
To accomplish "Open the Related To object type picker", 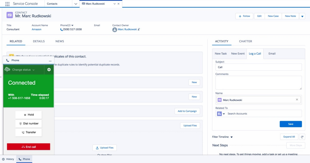I will pyautogui.click(x=221, y=114).
